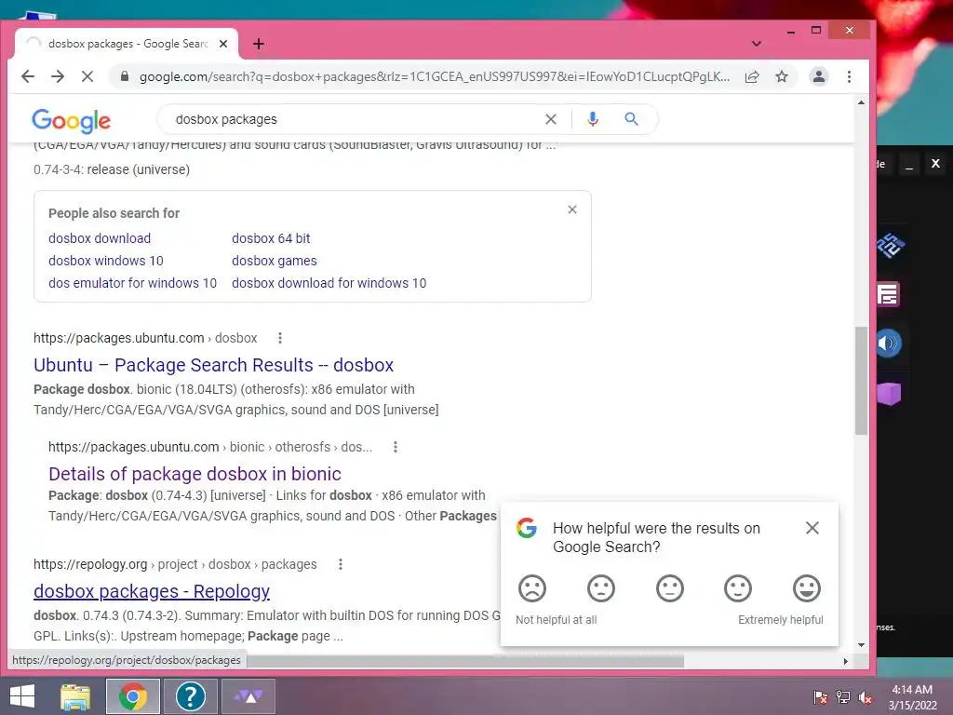
Task: Click the scroll down arrow of page scrollbar
Action: [861, 645]
